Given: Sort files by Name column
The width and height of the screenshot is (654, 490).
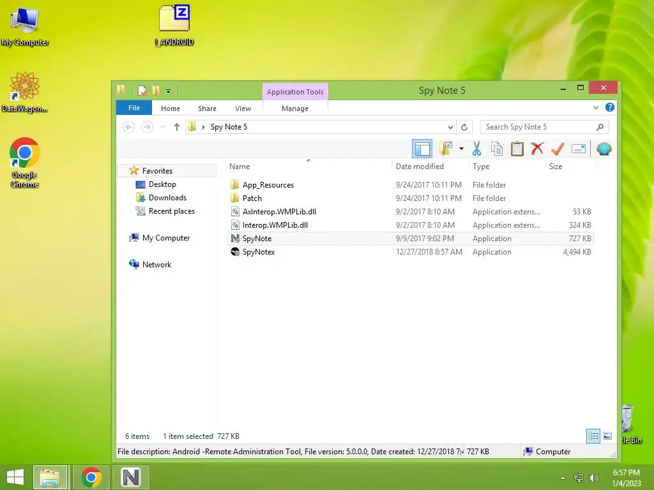Looking at the screenshot, I should click(240, 167).
